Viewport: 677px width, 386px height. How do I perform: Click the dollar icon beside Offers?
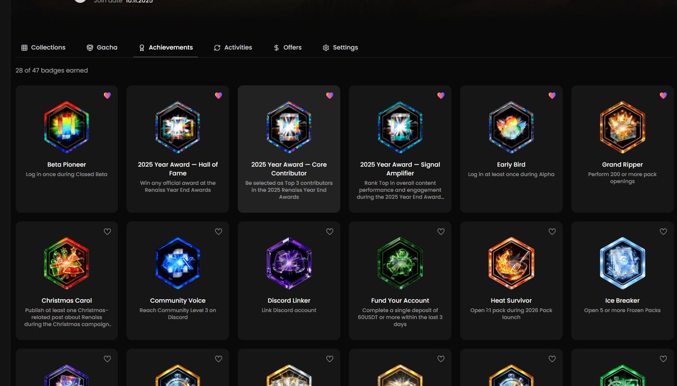(276, 48)
